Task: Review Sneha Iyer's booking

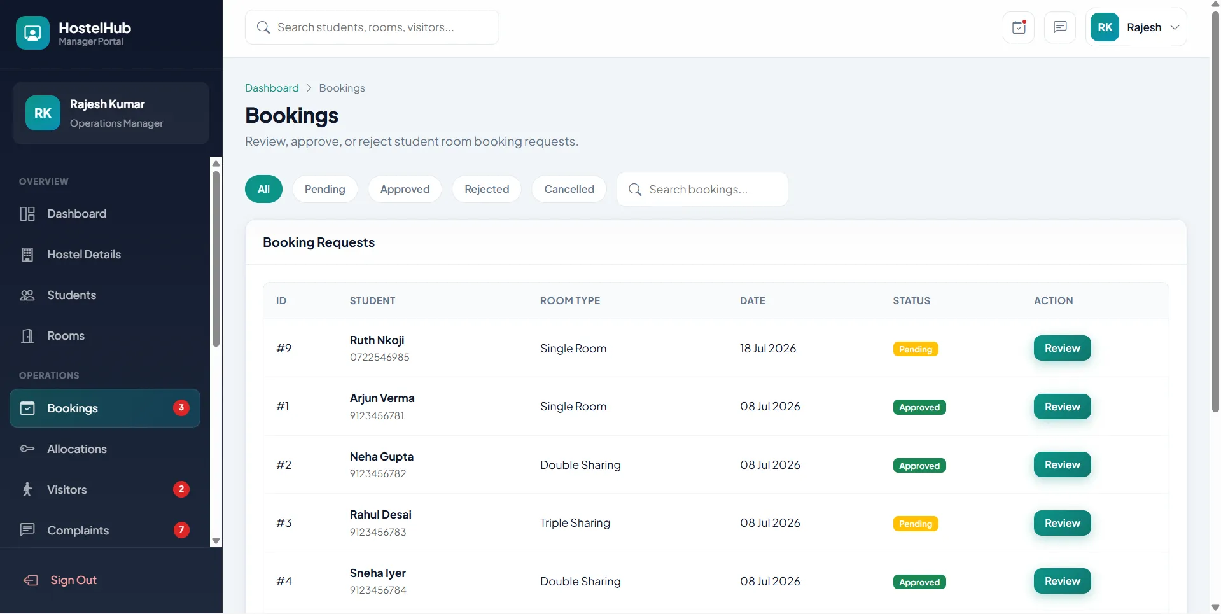Action: pyautogui.click(x=1062, y=581)
